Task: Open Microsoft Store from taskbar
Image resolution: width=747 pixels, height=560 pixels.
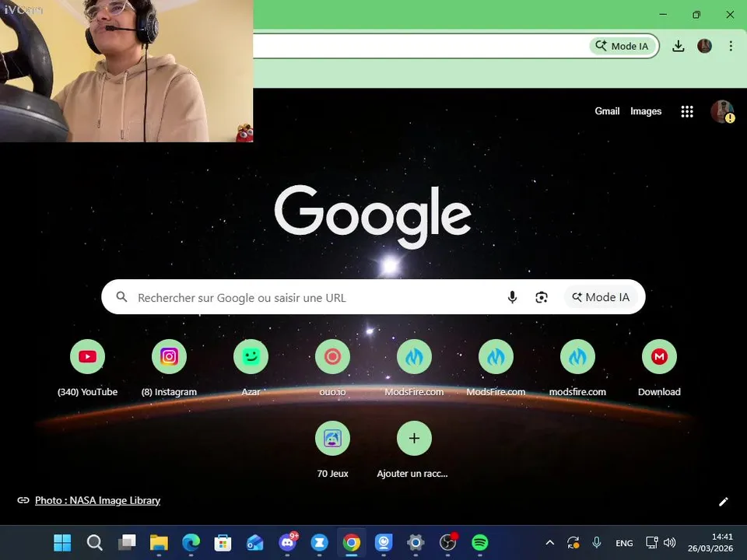Action: 223,542
